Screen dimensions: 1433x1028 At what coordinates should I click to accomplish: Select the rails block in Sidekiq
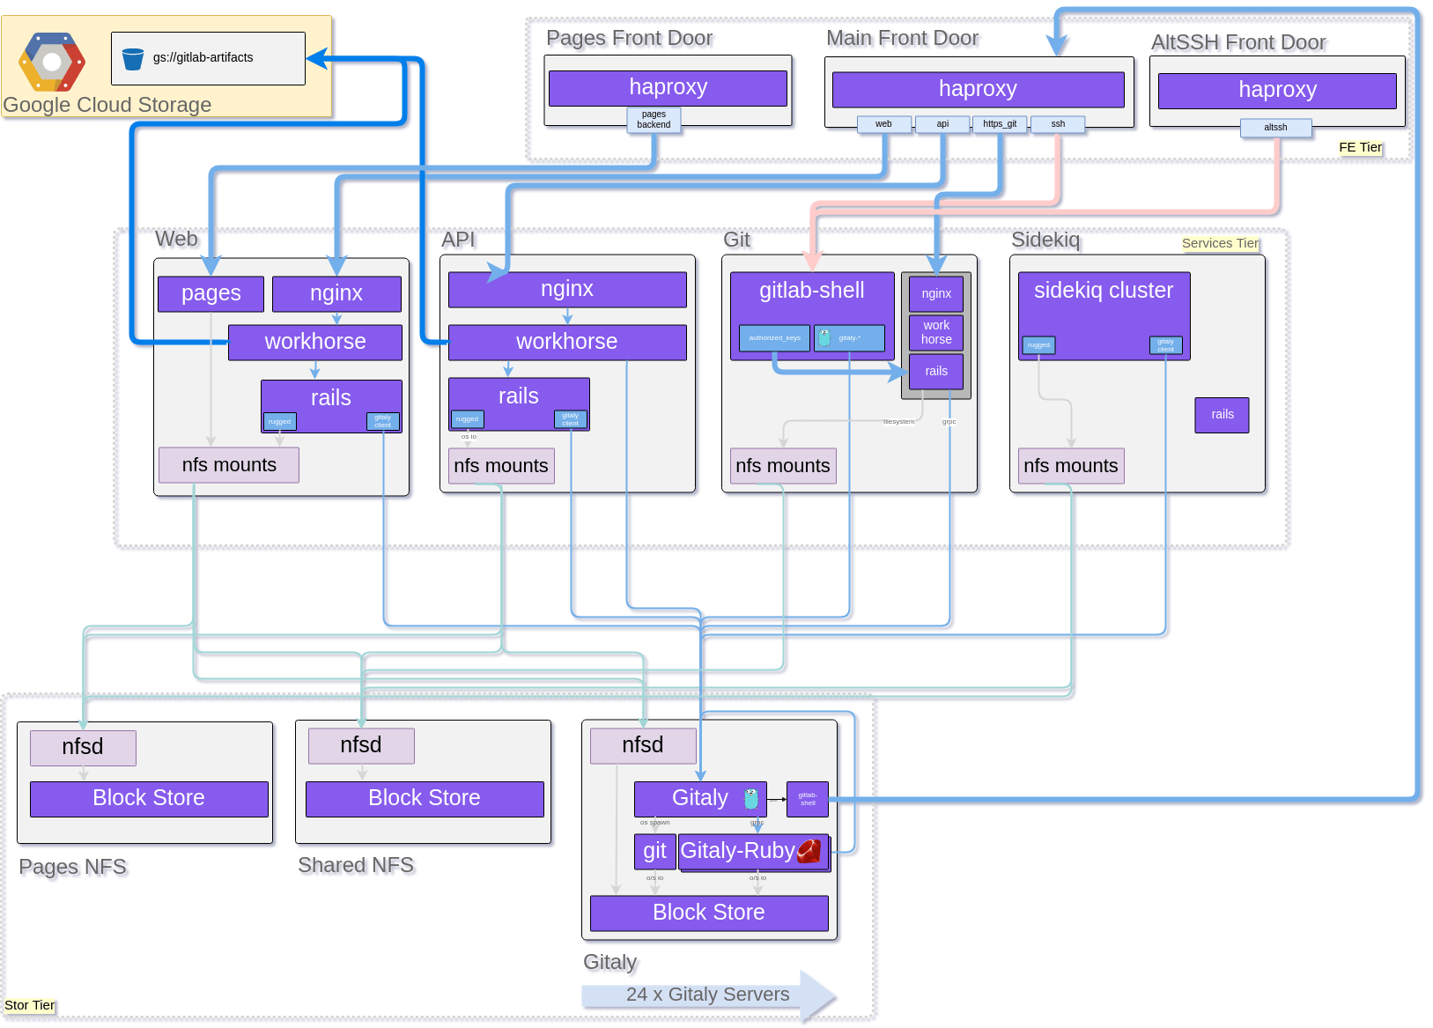1222,415
